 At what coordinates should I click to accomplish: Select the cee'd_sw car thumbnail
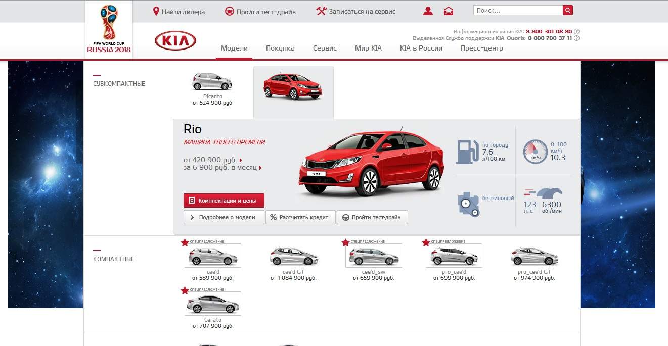coord(374,256)
